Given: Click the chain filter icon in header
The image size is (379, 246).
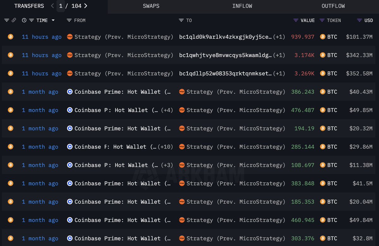Looking at the screenshot, I should click(7, 20).
